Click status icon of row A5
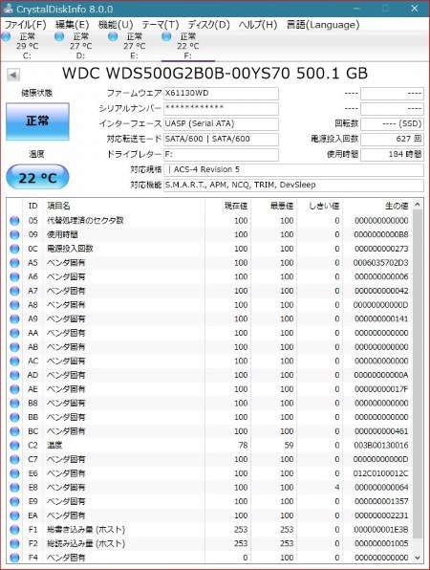 pos(14,263)
